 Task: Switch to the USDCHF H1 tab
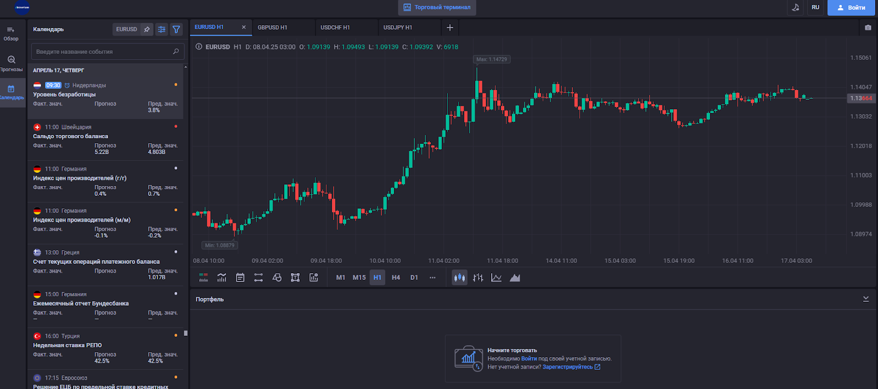[335, 27]
